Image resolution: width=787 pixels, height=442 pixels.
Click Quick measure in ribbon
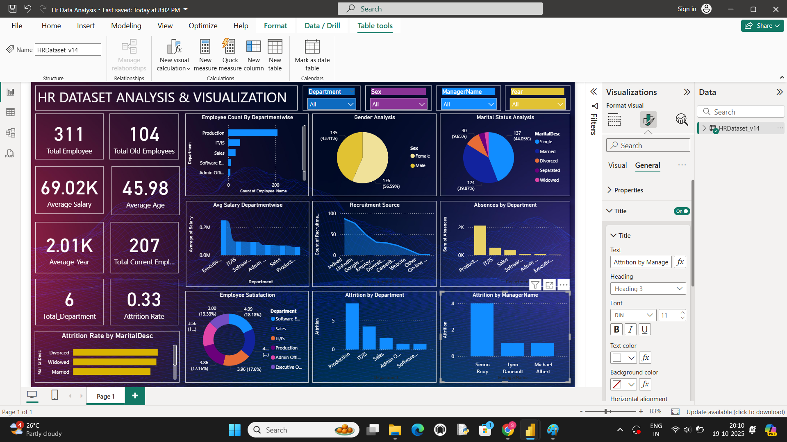[x=230, y=47]
